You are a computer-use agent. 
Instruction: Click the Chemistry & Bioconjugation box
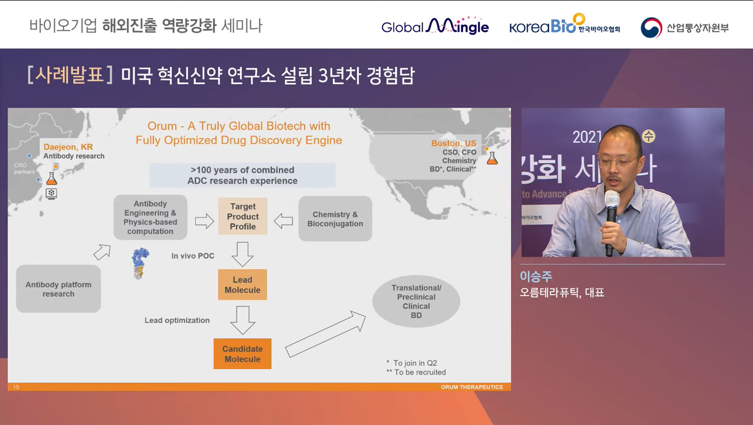[x=335, y=219]
